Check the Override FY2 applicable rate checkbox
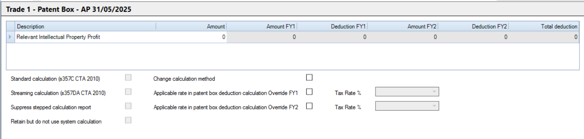 (x=309, y=106)
